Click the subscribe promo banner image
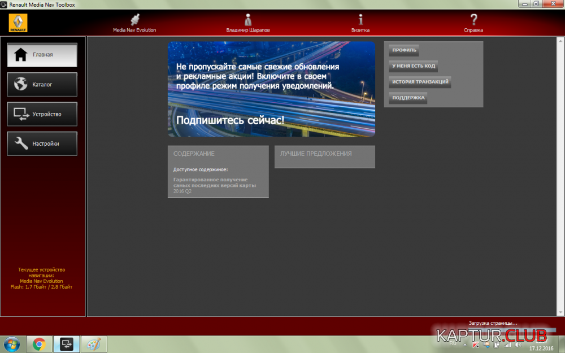Image resolution: width=565 pixels, height=353 pixels. pos(271,89)
